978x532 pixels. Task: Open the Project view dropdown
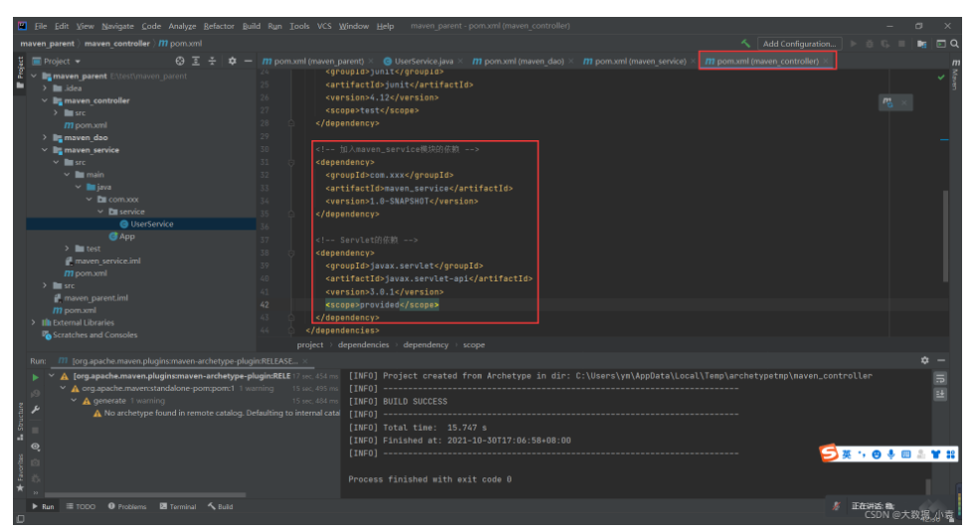pos(57,61)
